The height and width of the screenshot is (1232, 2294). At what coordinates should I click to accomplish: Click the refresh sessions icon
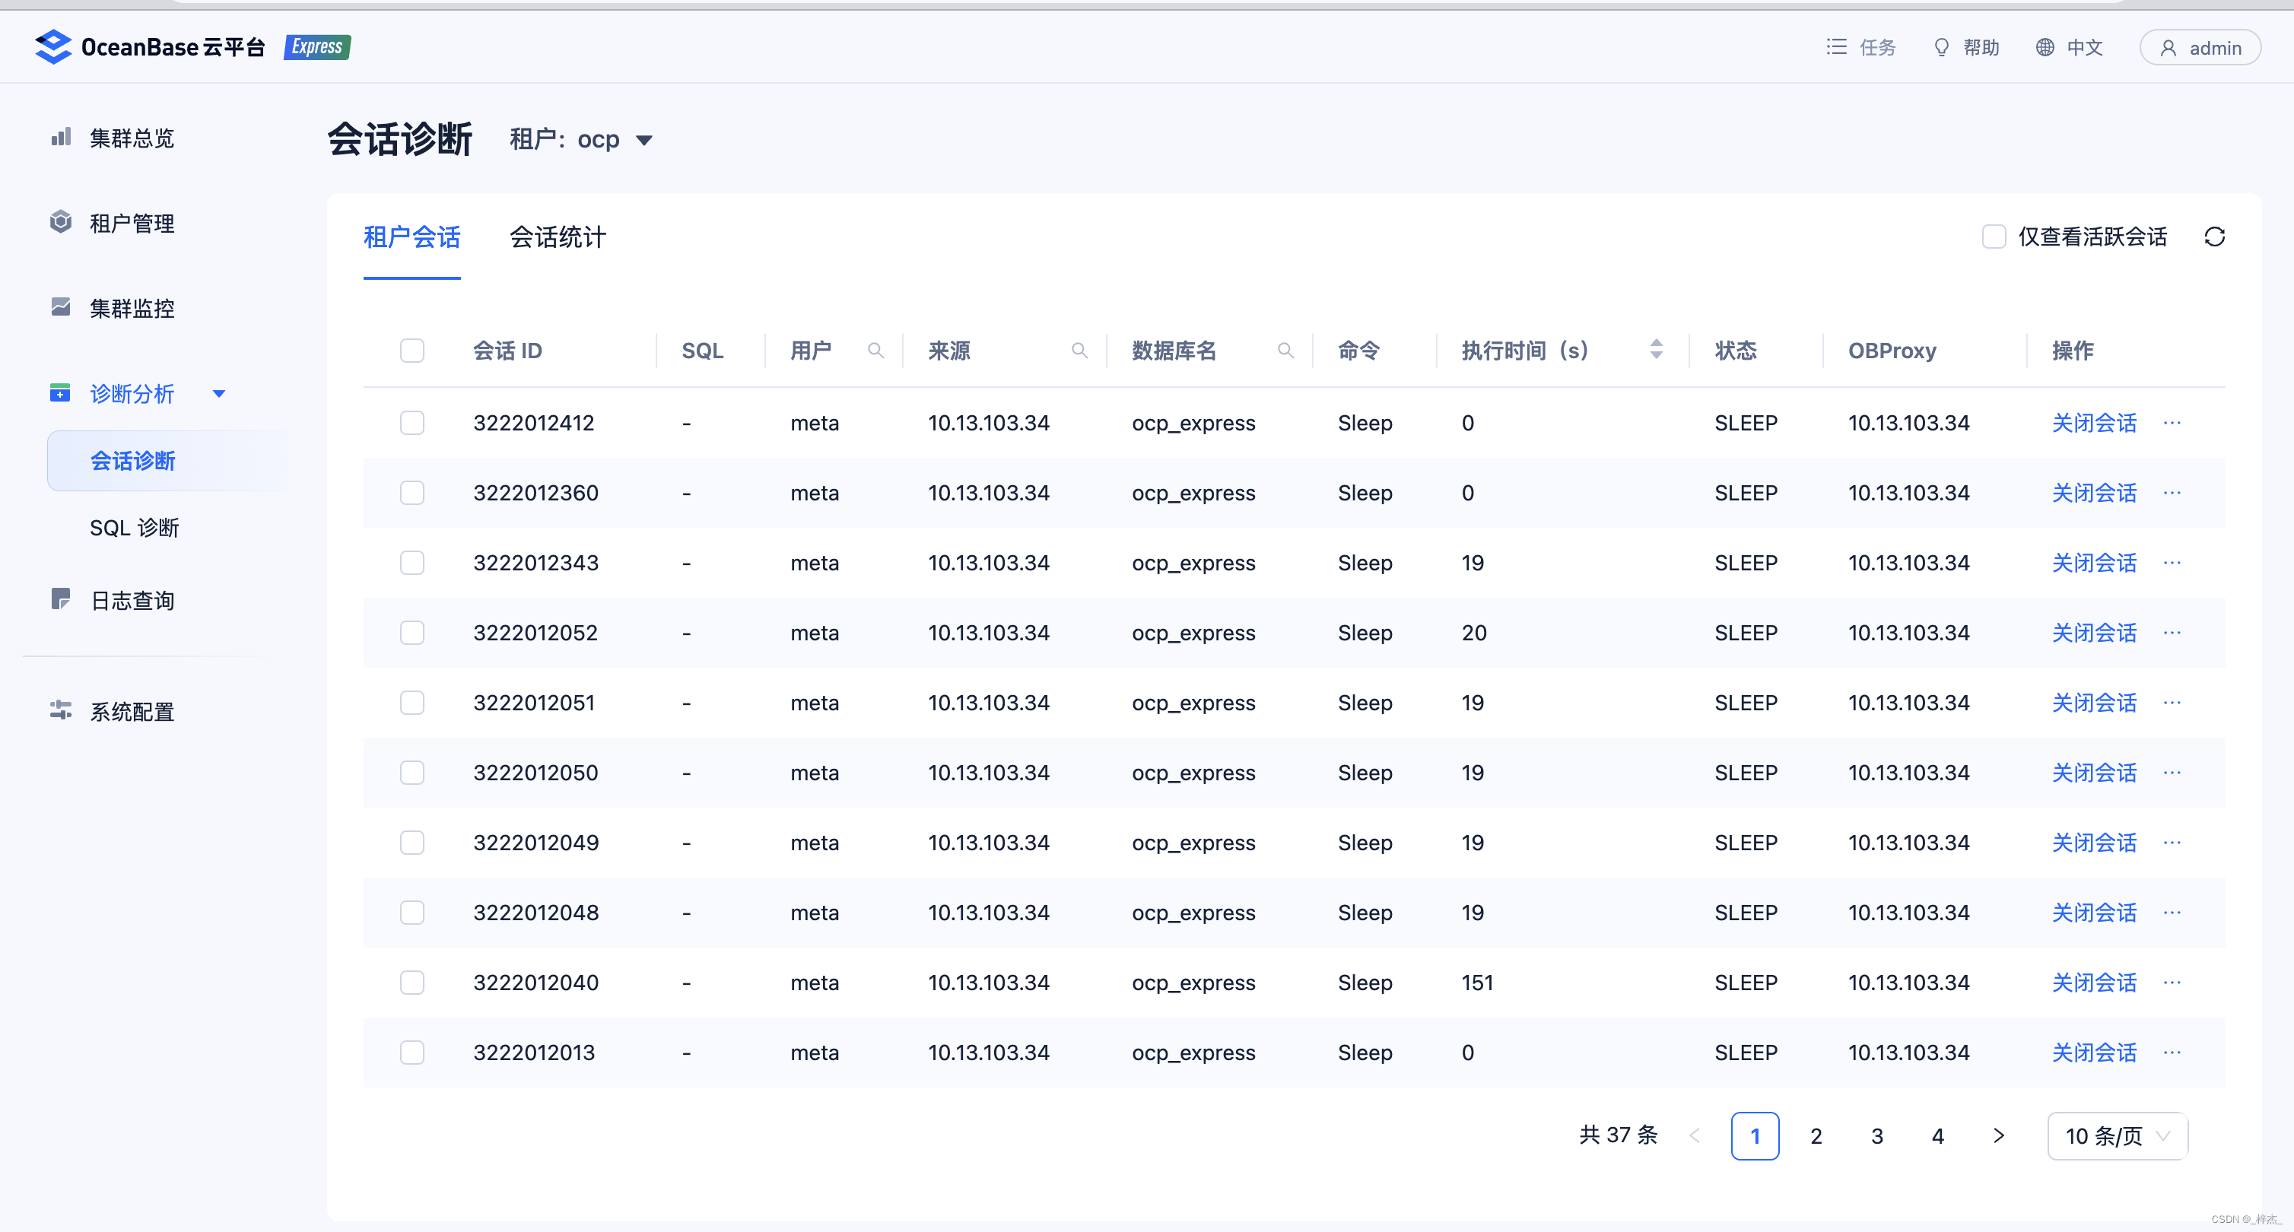[2214, 237]
